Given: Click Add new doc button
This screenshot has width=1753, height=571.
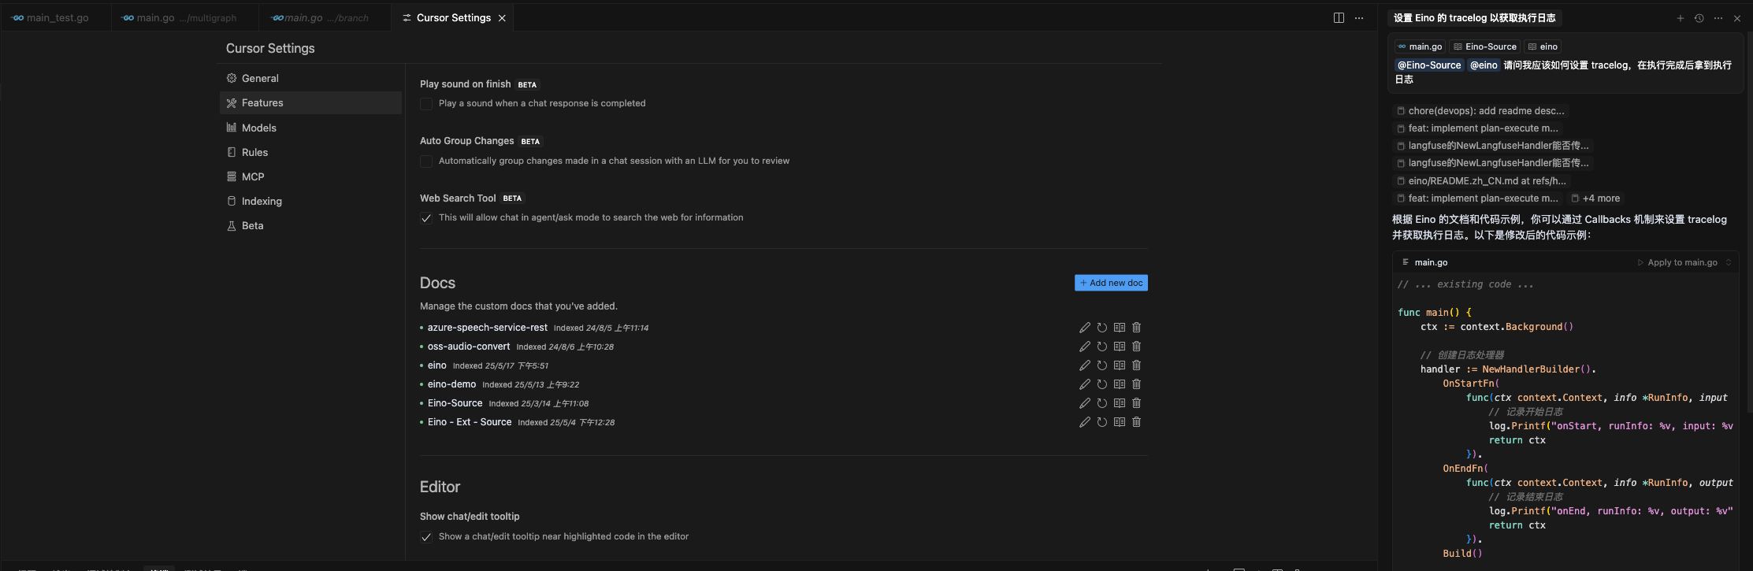Looking at the screenshot, I should 1111,283.
